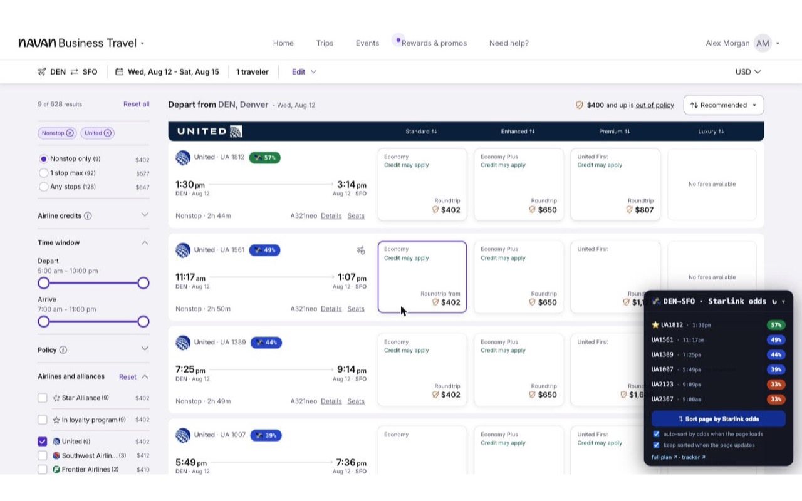Expand the Airline credits section
The height and width of the screenshot is (501, 802).
[x=145, y=215]
